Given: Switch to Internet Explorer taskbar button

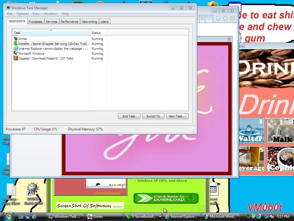Looking at the screenshot, I should (181, 217).
